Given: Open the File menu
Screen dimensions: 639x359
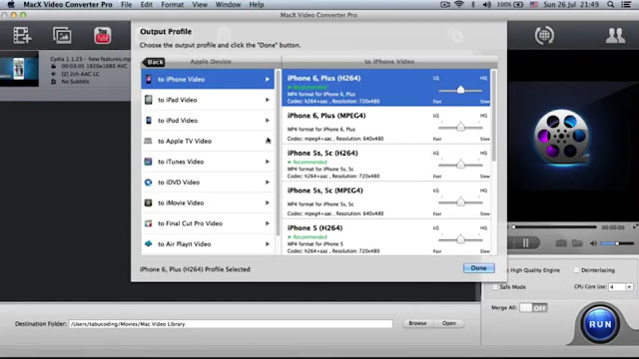Looking at the screenshot, I should pyautogui.click(x=127, y=4).
